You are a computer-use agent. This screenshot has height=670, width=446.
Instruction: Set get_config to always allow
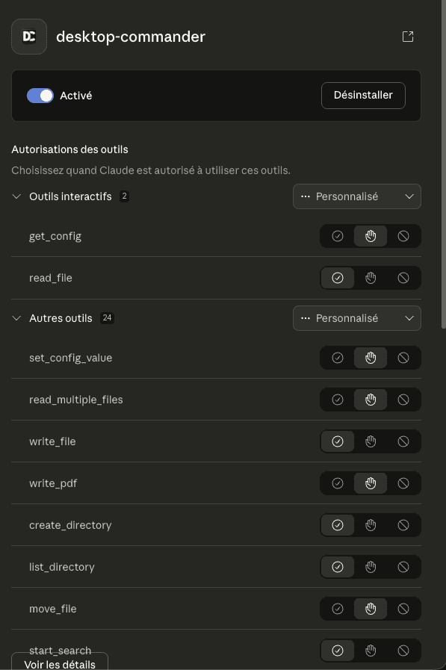tap(338, 236)
